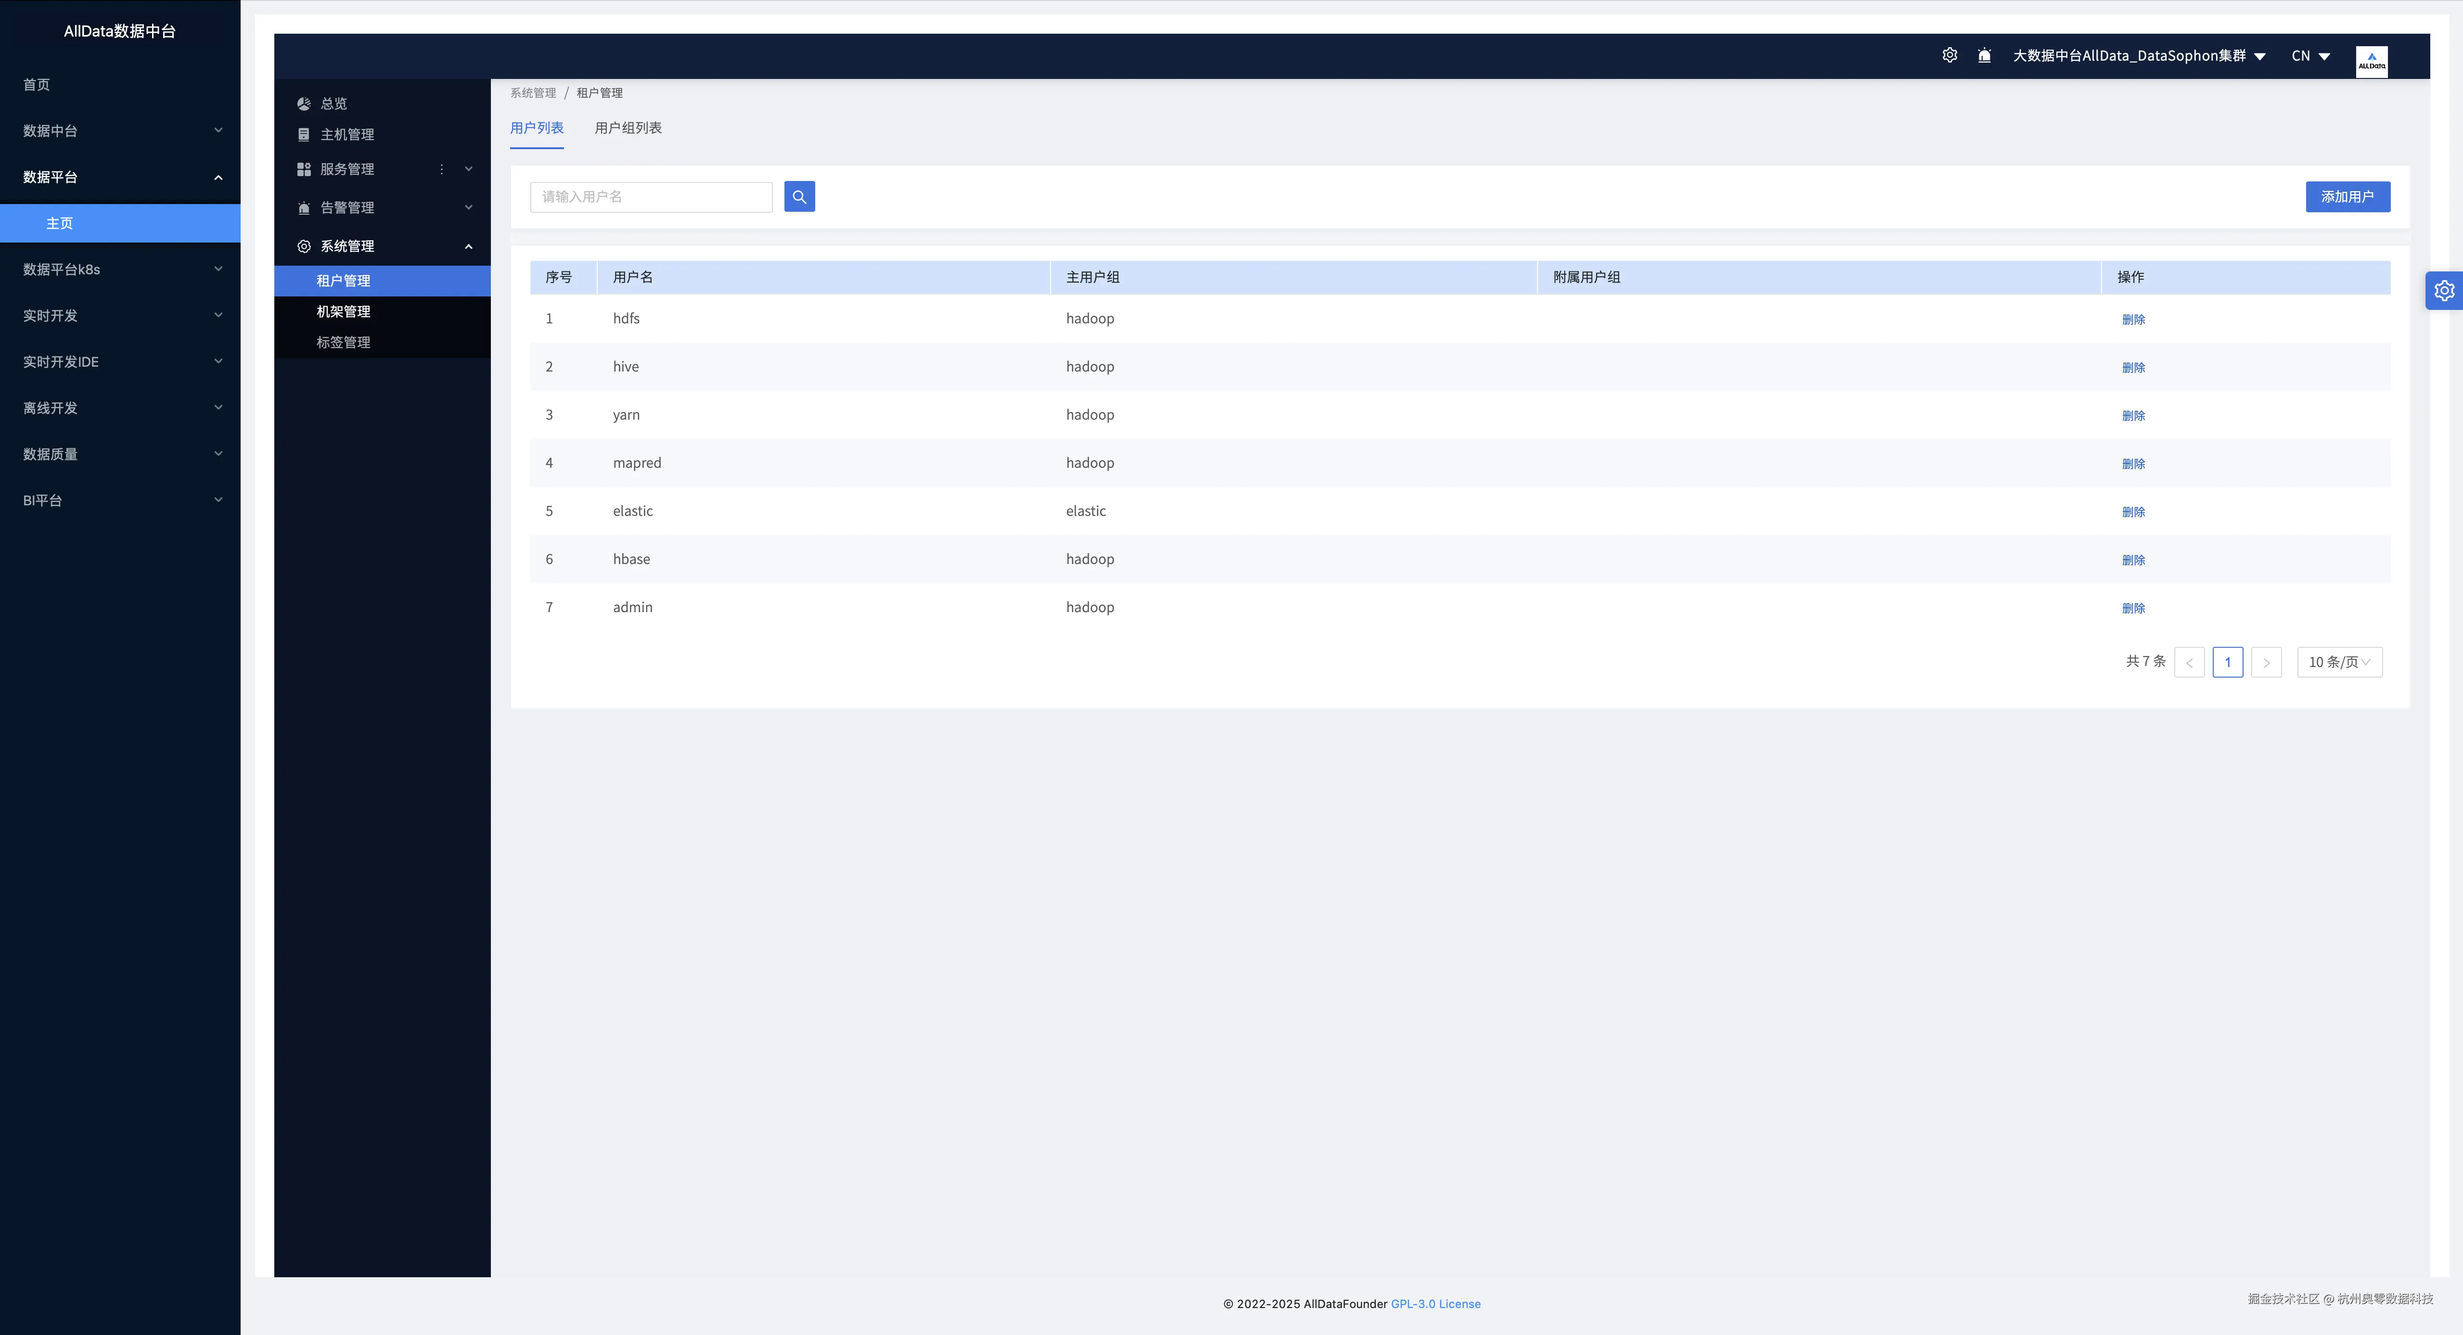Image resolution: width=2463 pixels, height=1335 pixels.
Task: Click the alarm management icon in sidebar
Action: pos(304,207)
